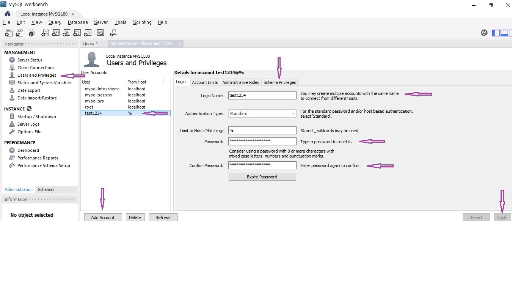This screenshot has height=290, width=518.
Task: Create a new table toolbar icon
Action: coord(56,33)
